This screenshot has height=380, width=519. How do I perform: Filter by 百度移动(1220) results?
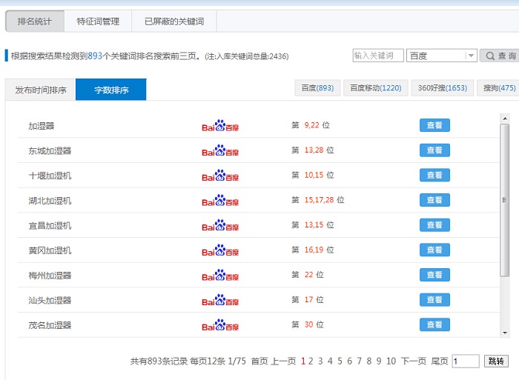pos(376,88)
